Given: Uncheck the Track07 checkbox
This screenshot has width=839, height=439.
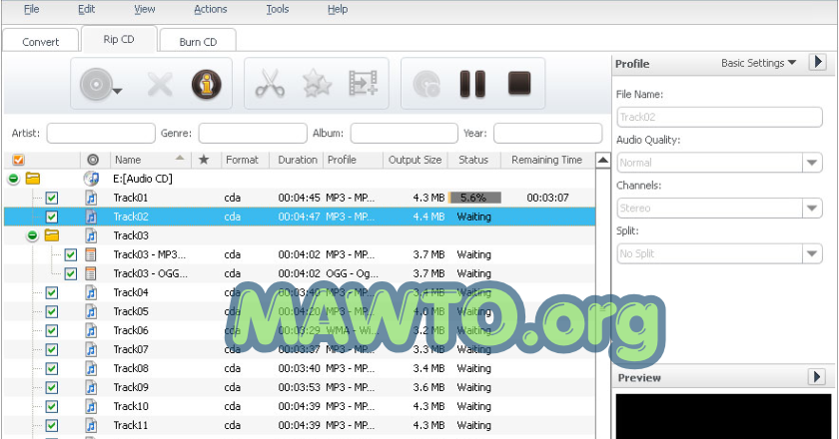Looking at the screenshot, I should coord(51,349).
